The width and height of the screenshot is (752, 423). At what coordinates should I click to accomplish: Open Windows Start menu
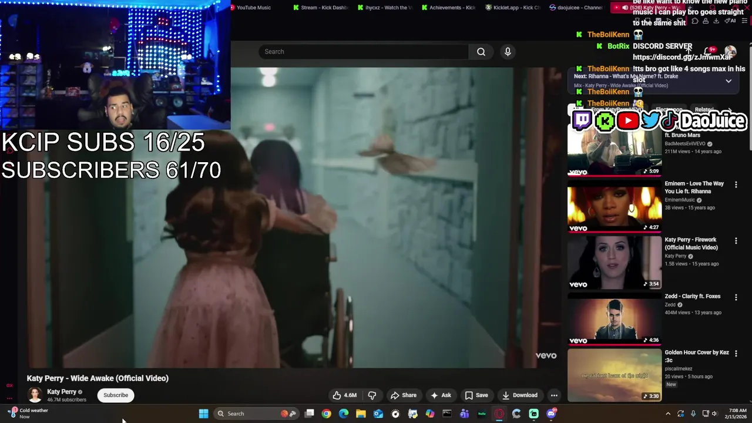coord(203,414)
